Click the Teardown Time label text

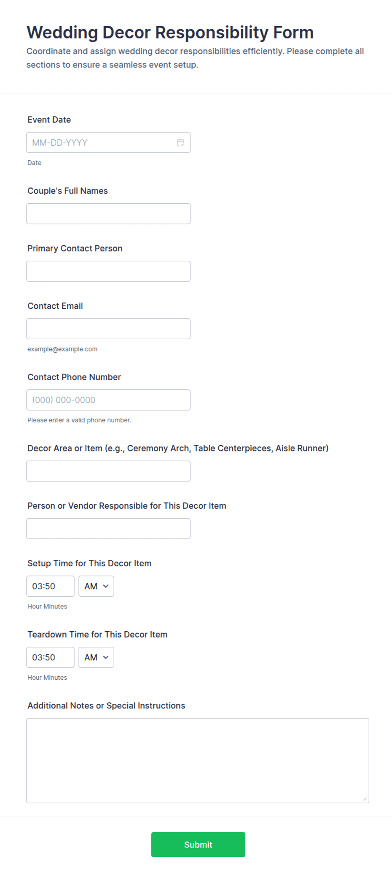click(97, 635)
